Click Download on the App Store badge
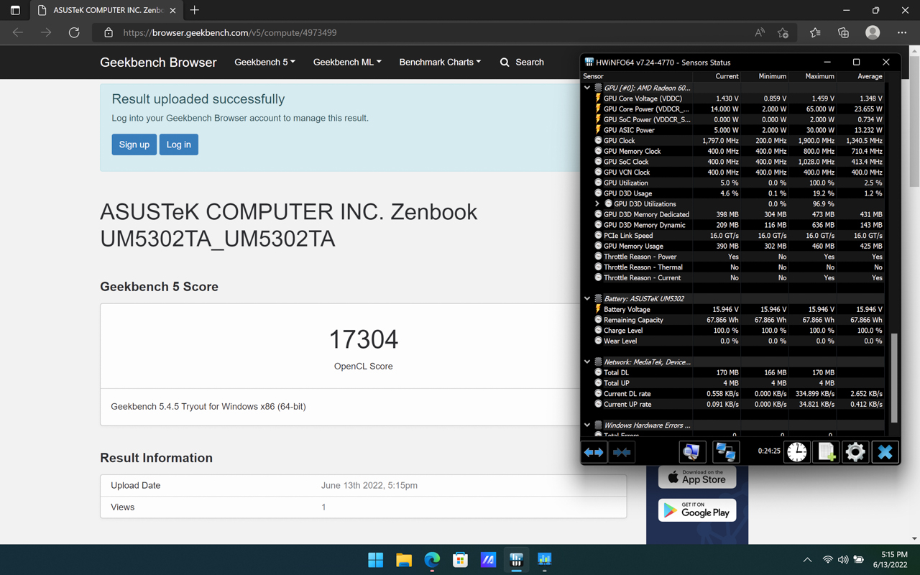This screenshot has width=920, height=575. [x=697, y=478]
